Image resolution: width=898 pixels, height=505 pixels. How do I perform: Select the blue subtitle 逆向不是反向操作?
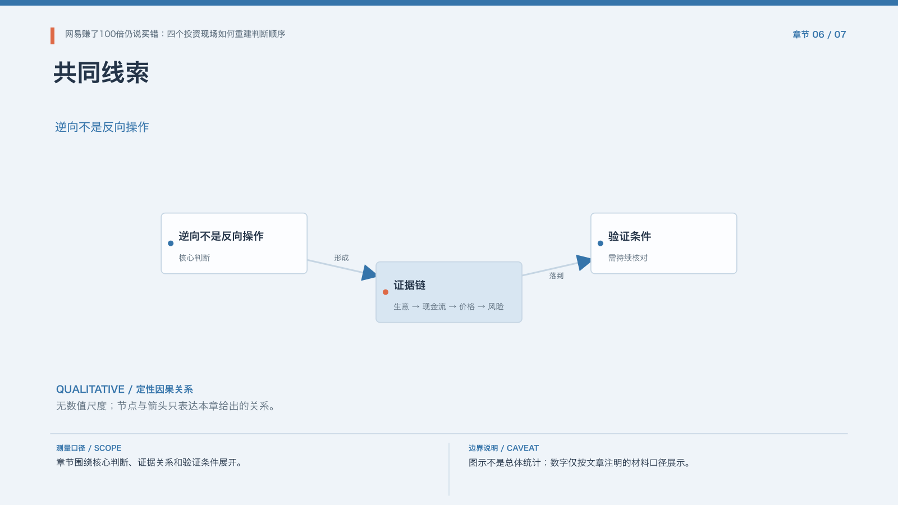pos(102,127)
